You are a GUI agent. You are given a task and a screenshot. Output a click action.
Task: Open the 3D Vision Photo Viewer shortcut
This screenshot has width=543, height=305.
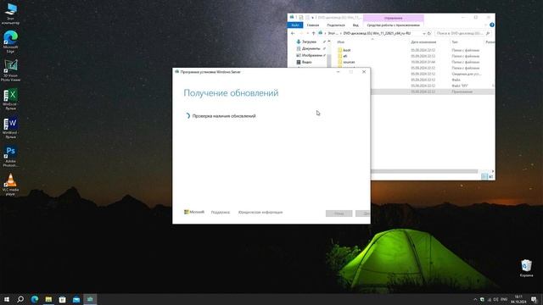click(x=10, y=70)
